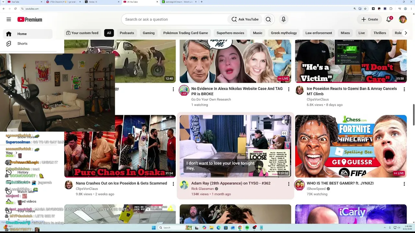This screenshot has height=233, width=415.
Task: Select the Thrillers chip
Action: (x=380, y=33)
